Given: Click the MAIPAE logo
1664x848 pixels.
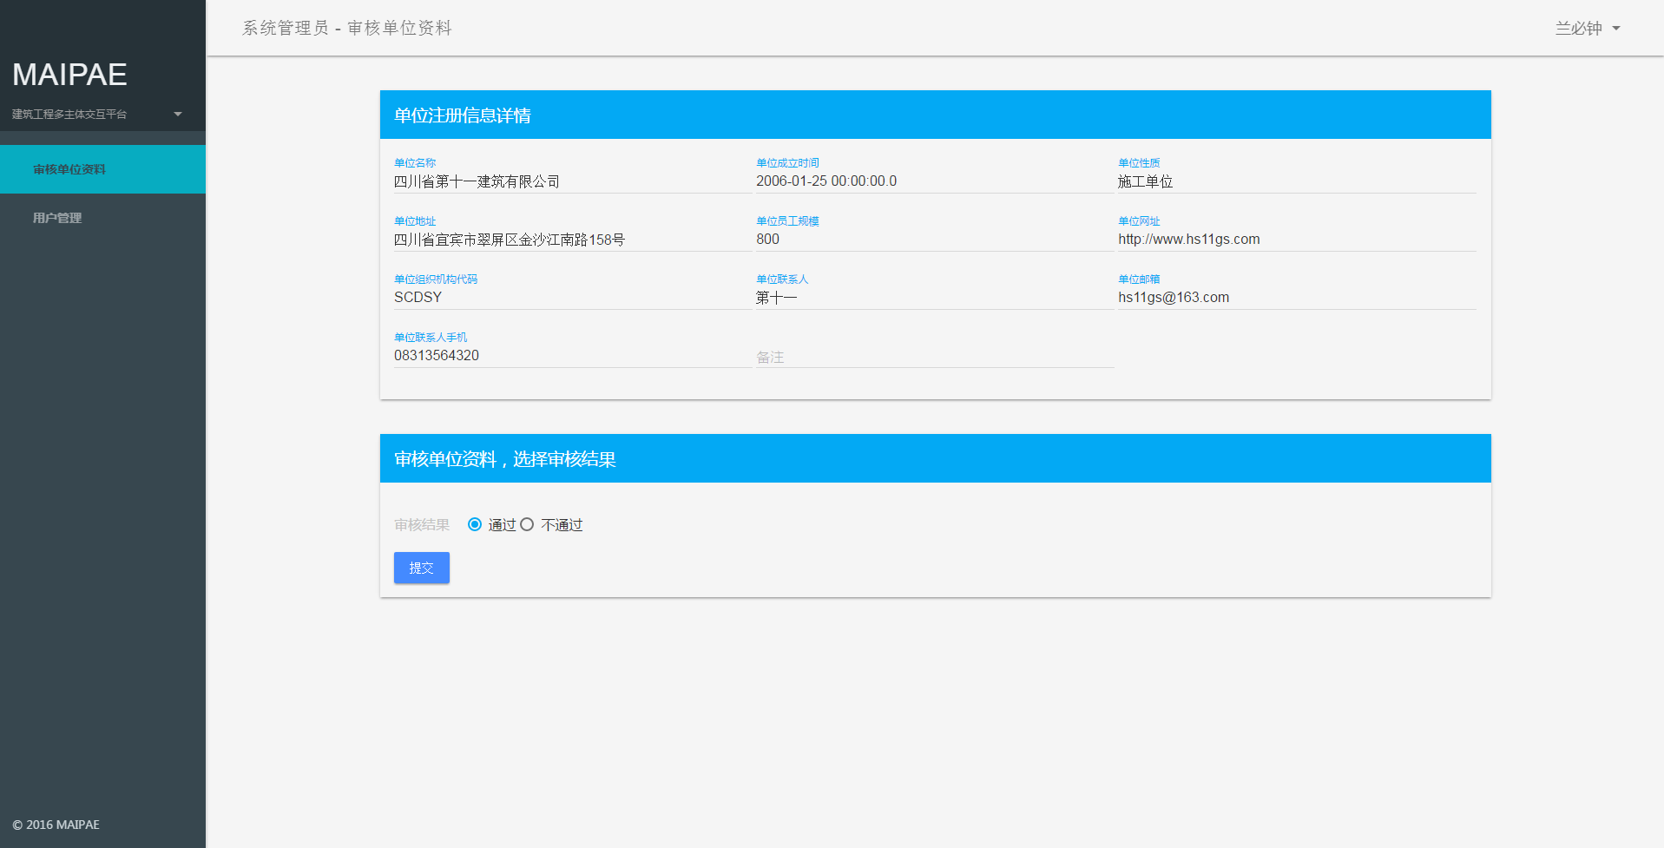Looking at the screenshot, I should [x=69, y=75].
